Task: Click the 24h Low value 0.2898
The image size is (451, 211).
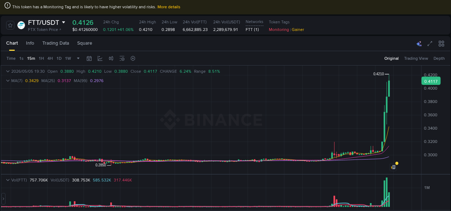Action: click(x=168, y=30)
